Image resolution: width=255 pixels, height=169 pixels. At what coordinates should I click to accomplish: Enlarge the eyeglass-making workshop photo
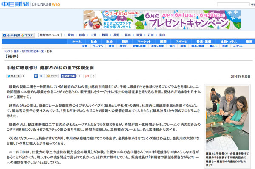coord(227,118)
